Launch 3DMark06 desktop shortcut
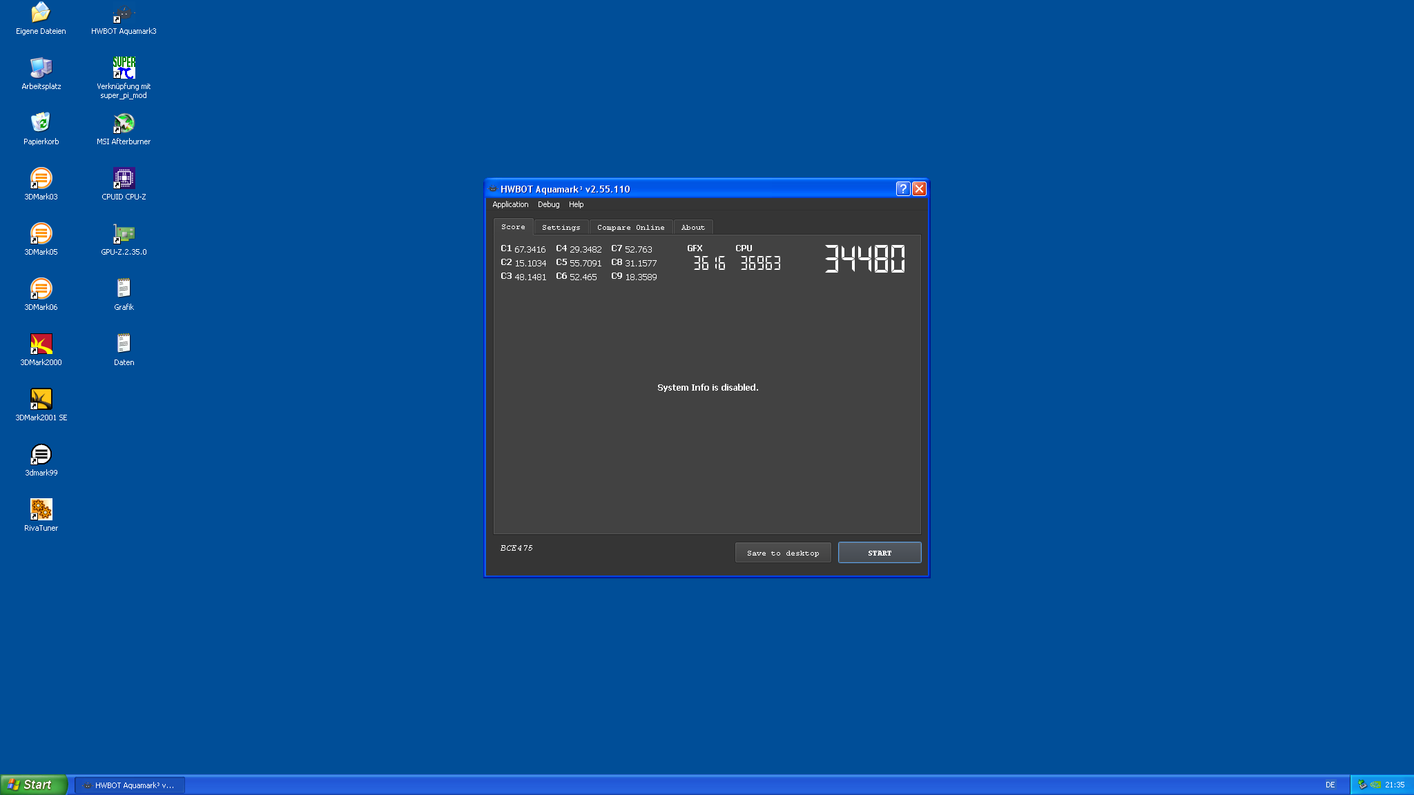Image resolution: width=1414 pixels, height=795 pixels. point(41,295)
